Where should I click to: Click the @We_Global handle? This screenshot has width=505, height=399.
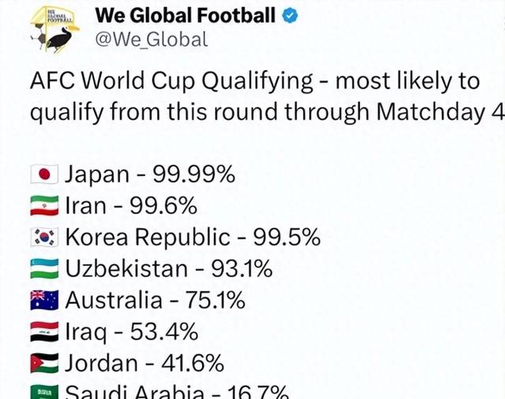(x=151, y=39)
